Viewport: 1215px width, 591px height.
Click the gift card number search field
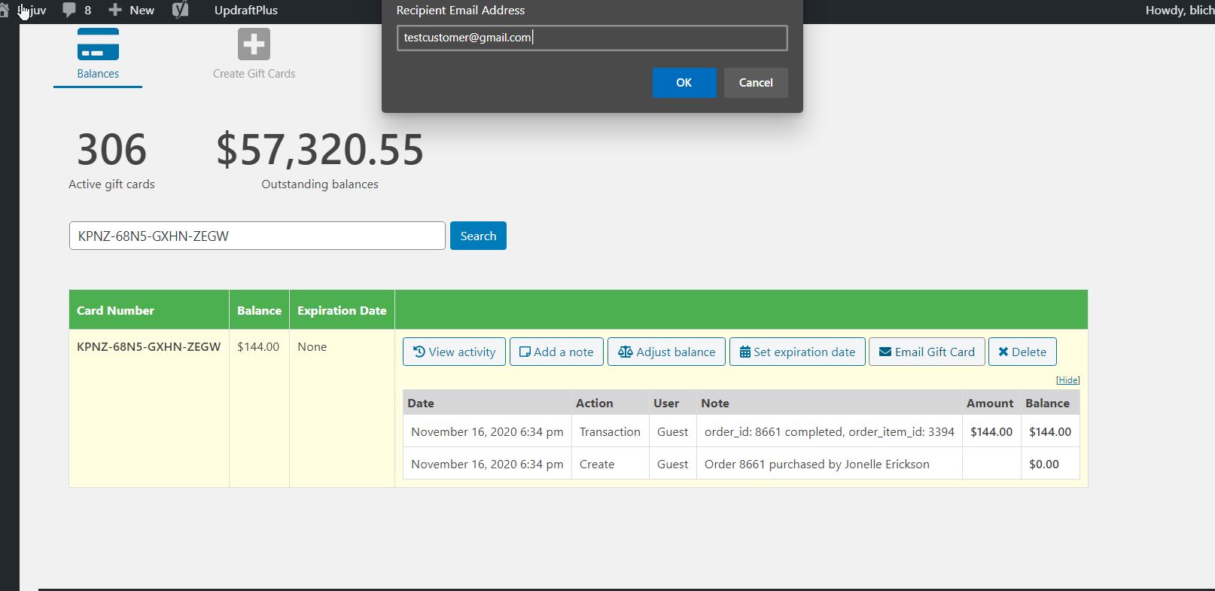click(257, 236)
